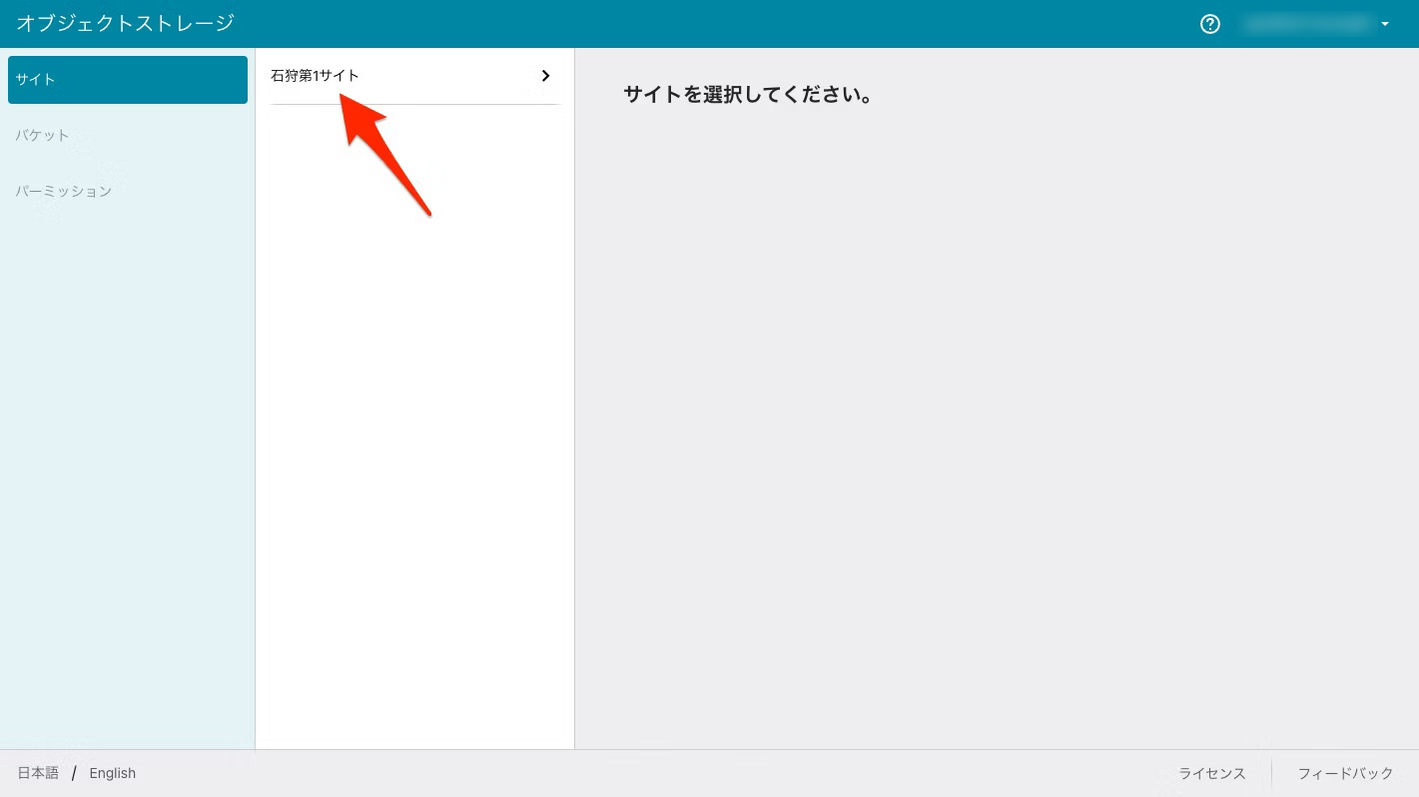The width and height of the screenshot is (1419, 797).
Task: Click empty space below the site list
Action: pos(414,449)
